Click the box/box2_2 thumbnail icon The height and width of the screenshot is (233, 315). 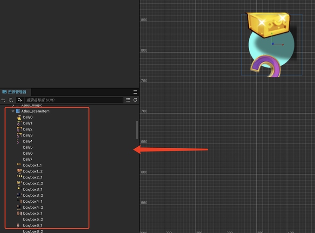click(19, 183)
